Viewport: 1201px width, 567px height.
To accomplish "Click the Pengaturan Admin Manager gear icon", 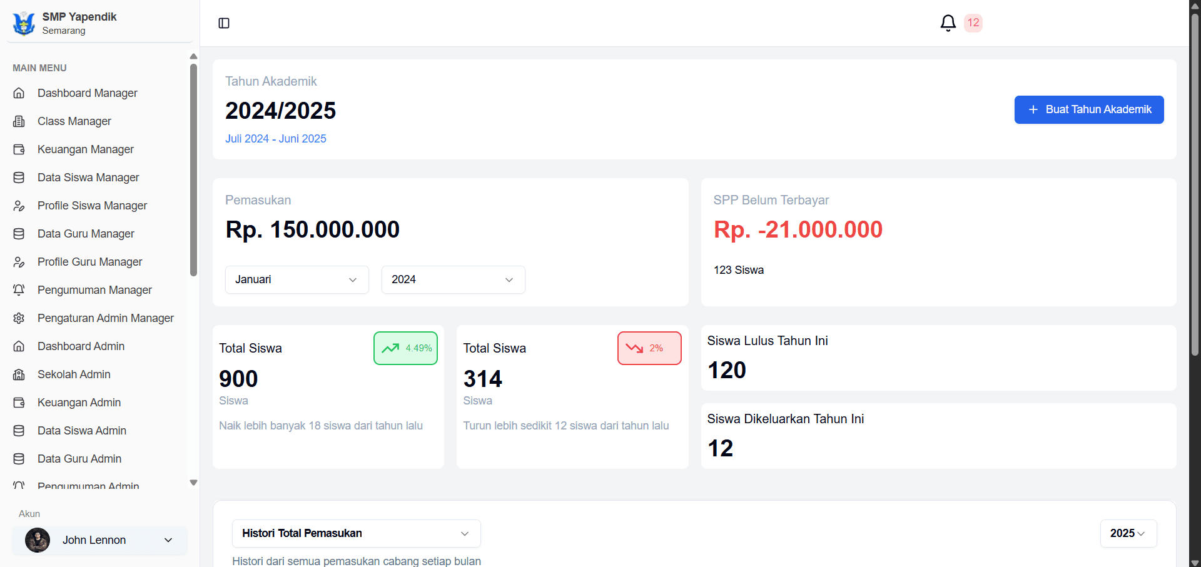I will point(19,318).
